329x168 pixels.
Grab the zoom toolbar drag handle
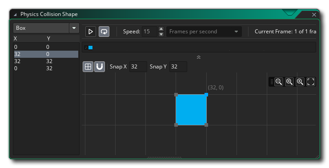(272, 82)
